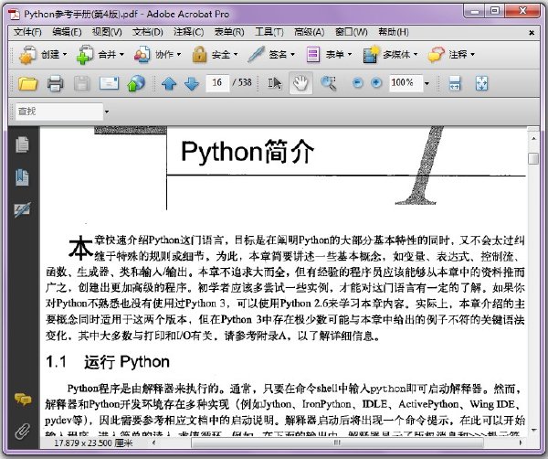Screen dimensions: 548x459
Task: Click the Save floppy disk icon
Action: [82, 83]
